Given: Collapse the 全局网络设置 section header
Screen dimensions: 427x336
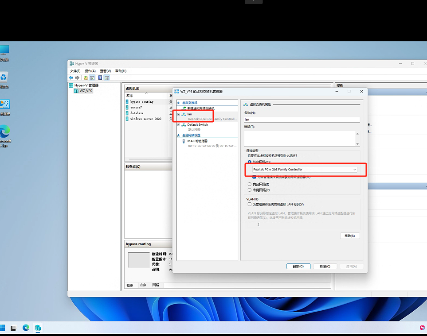Looking at the screenshot, I should coord(178,135).
